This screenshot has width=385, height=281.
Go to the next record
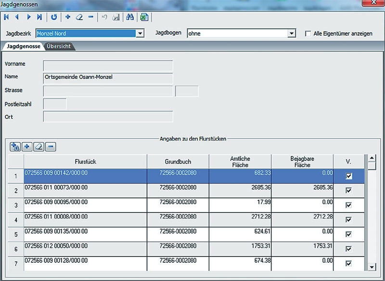pos(29,17)
